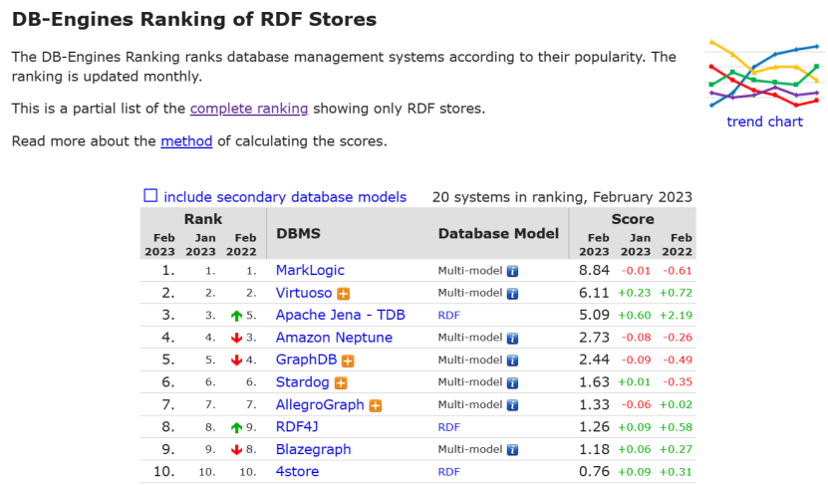Click the orange plus icon beside GraphDB
Screen dimensions: 828x485
pos(348,361)
